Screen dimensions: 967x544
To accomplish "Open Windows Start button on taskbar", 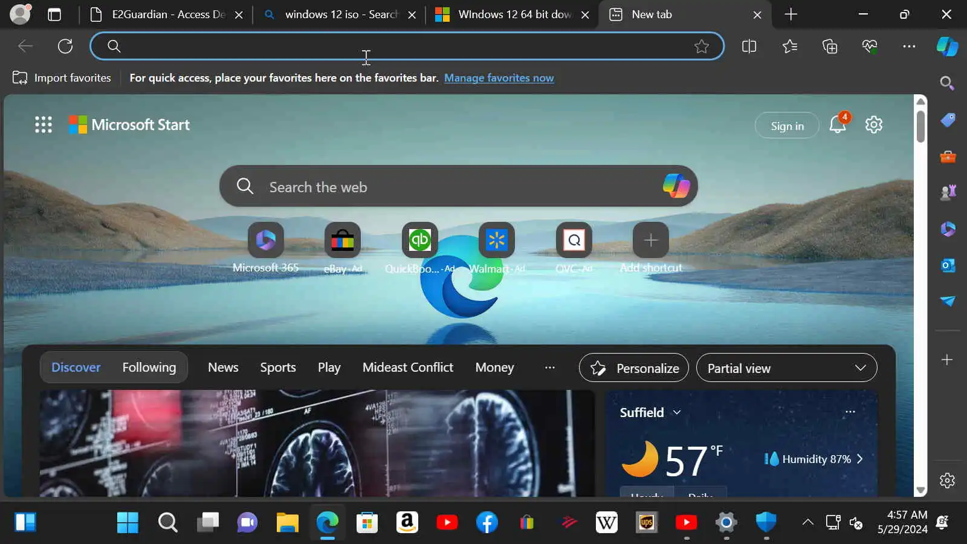I will click(x=128, y=522).
